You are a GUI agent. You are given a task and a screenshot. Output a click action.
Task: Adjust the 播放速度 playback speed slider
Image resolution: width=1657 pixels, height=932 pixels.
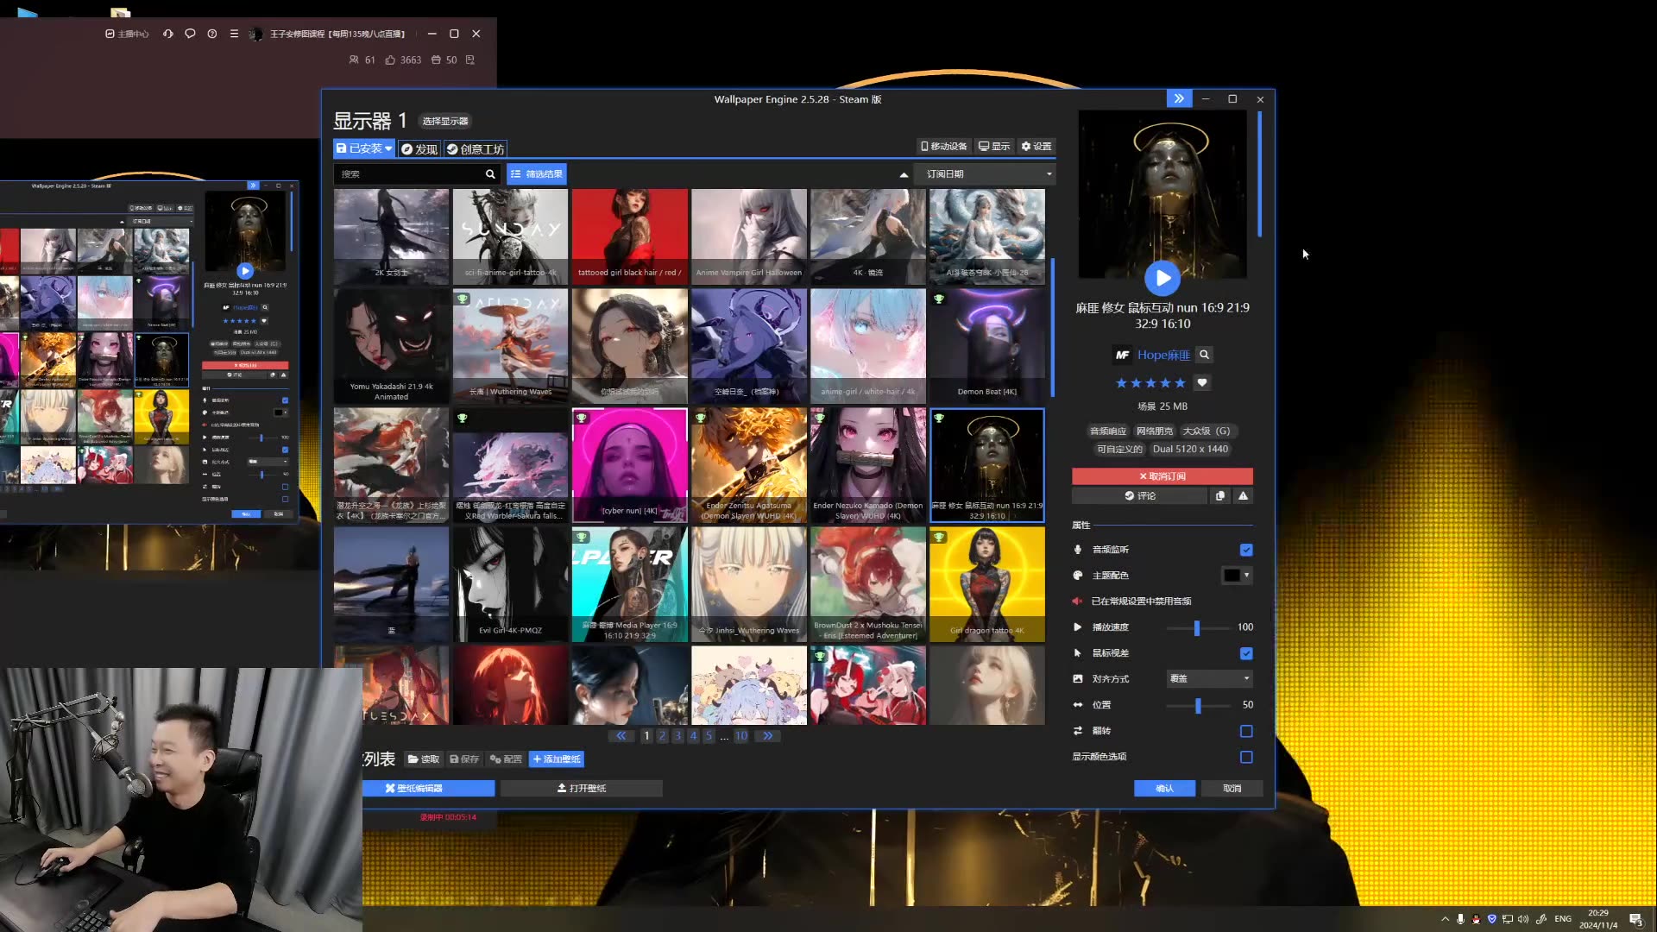1197,627
